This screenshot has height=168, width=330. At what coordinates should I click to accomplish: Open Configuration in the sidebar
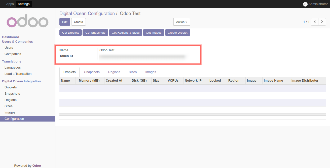(x=27, y=119)
